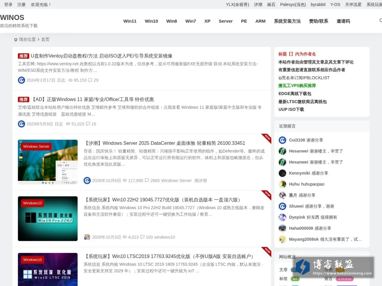Click 登录 link at top
The width and height of the screenshot is (382, 286).
(8, 4)
